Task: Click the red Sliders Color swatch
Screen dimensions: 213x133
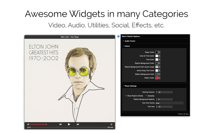Action: [157, 78]
